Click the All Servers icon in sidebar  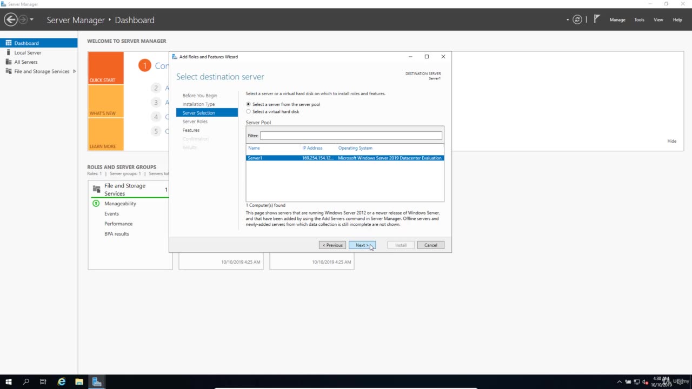pos(9,62)
